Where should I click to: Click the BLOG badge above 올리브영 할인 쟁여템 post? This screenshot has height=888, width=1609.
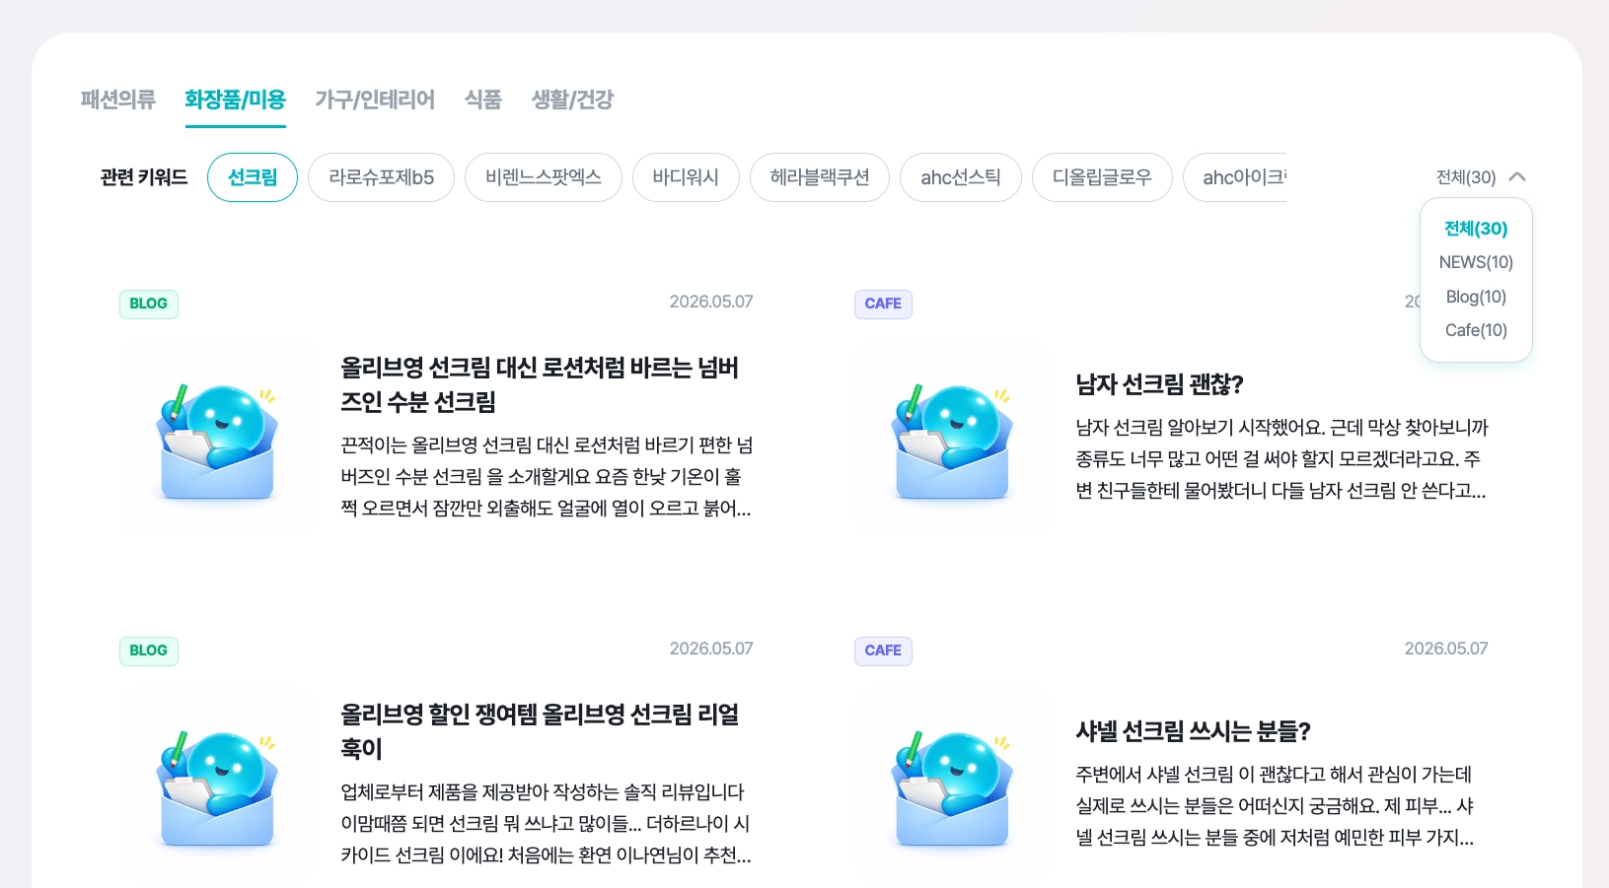(149, 650)
